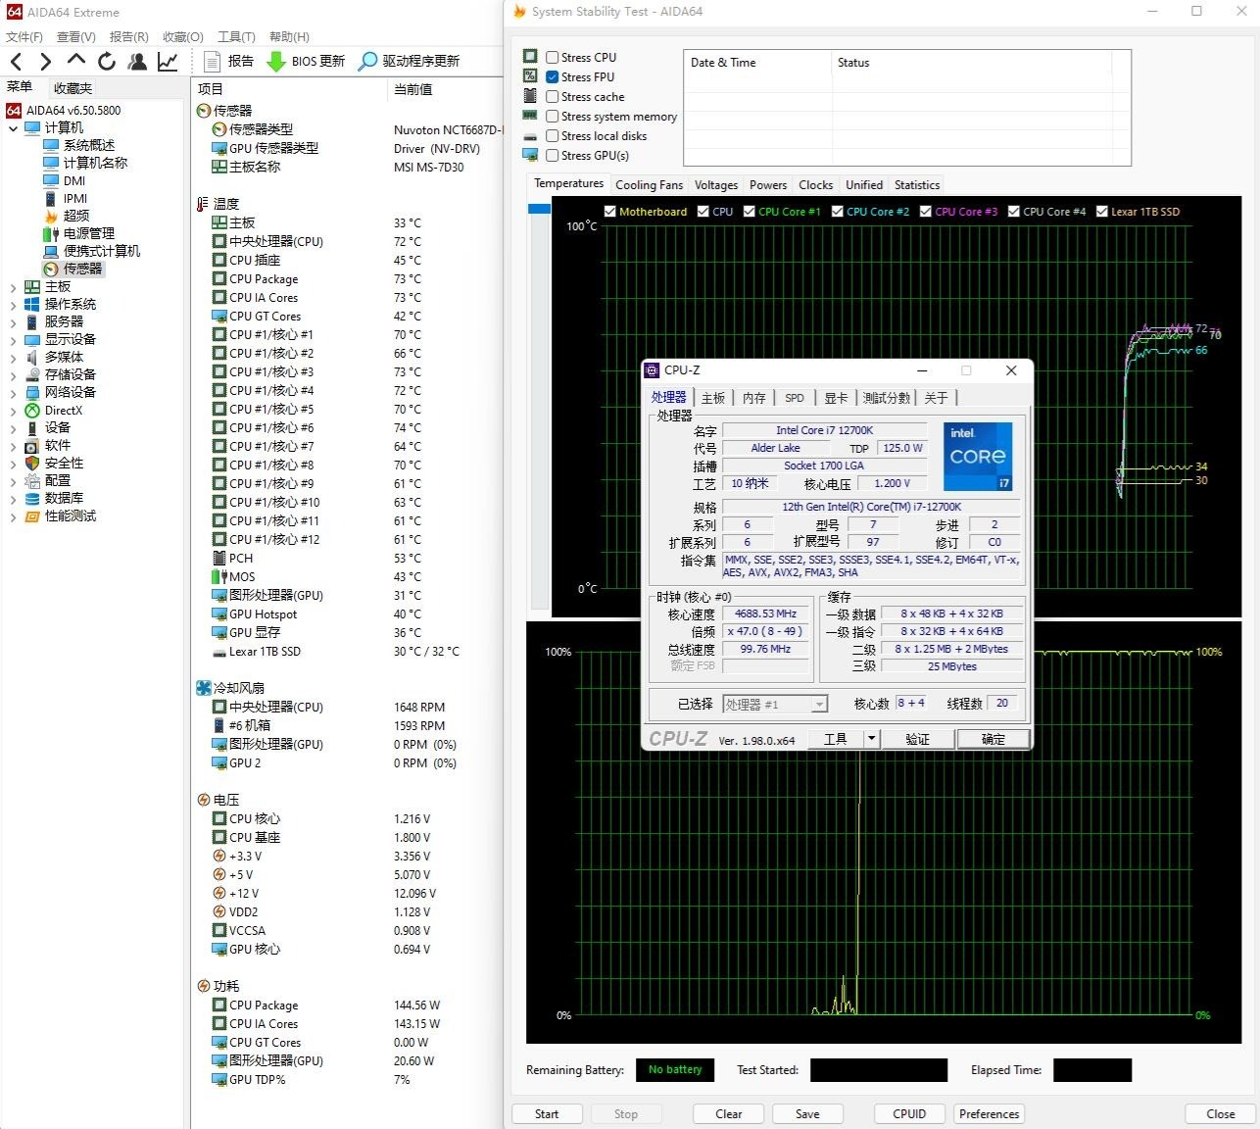The image size is (1260, 1129).
Task: Click the BIOS update green arrow icon
Action: tap(276, 61)
